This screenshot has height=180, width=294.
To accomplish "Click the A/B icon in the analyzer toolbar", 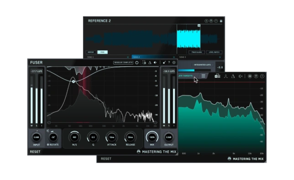I will pos(217,76).
